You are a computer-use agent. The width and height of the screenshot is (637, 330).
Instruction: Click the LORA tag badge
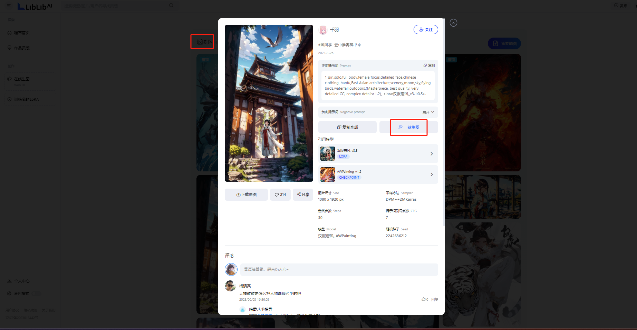pyautogui.click(x=343, y=157)
